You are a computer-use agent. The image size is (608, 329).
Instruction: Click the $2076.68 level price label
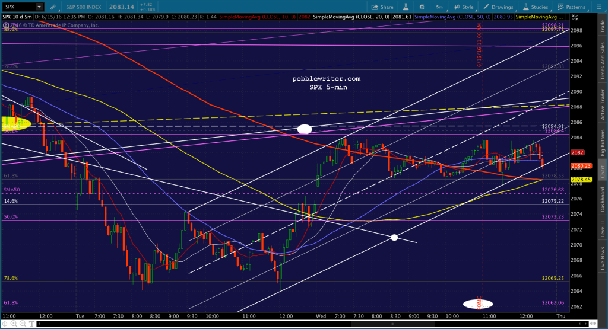(553, 190)
